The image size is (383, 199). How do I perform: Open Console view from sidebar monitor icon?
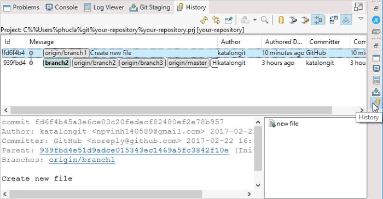tap(376, 68)
